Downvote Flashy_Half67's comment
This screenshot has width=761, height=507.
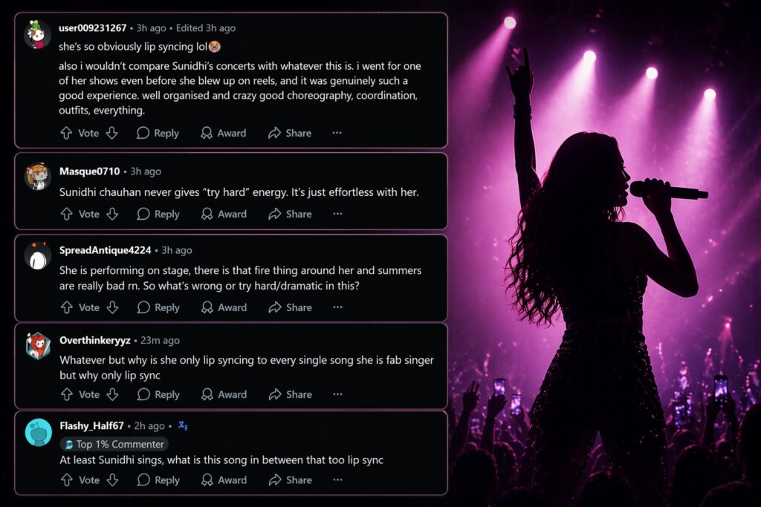coord(111,480)
